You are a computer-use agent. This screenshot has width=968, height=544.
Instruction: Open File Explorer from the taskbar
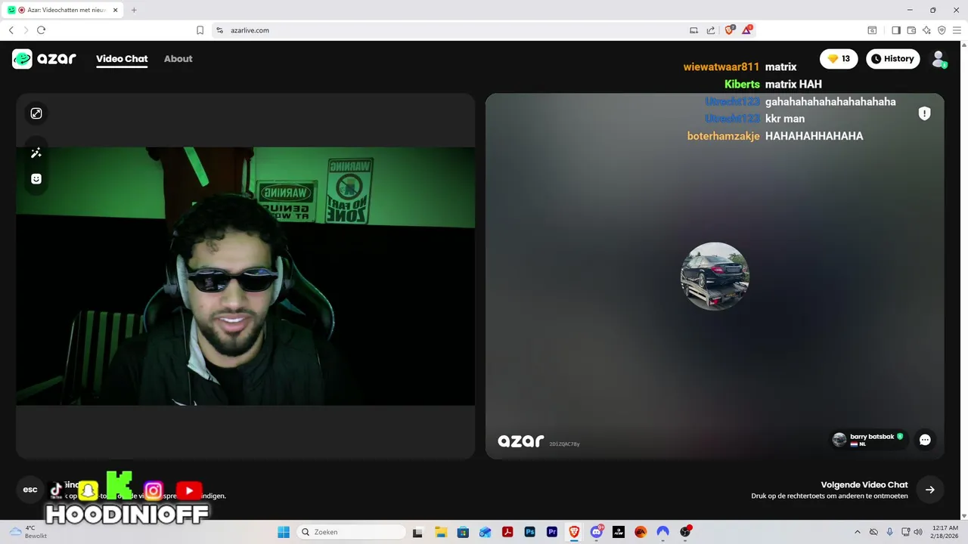coord(440,532)
